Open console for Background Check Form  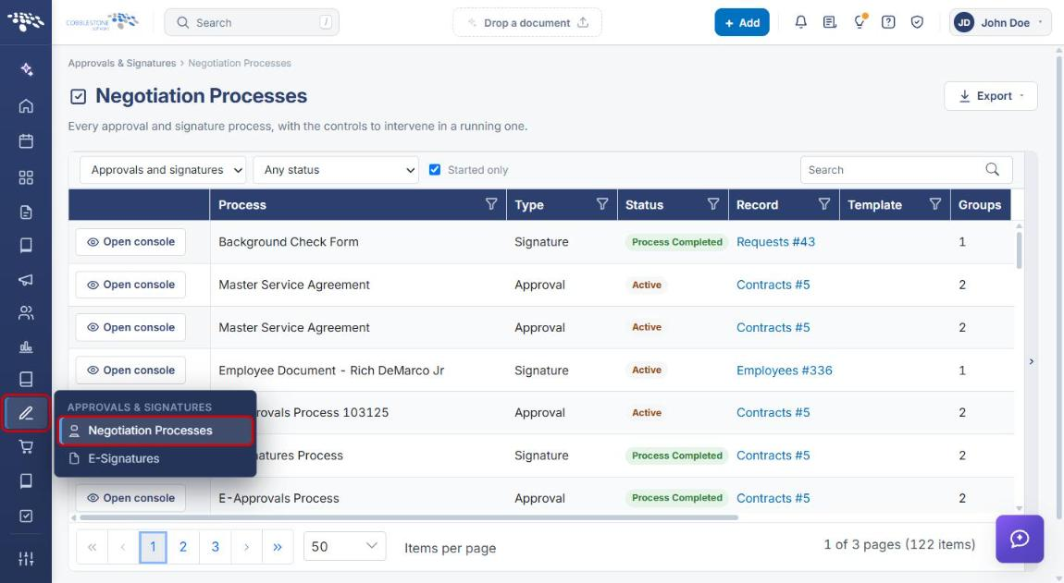point(130,242)
